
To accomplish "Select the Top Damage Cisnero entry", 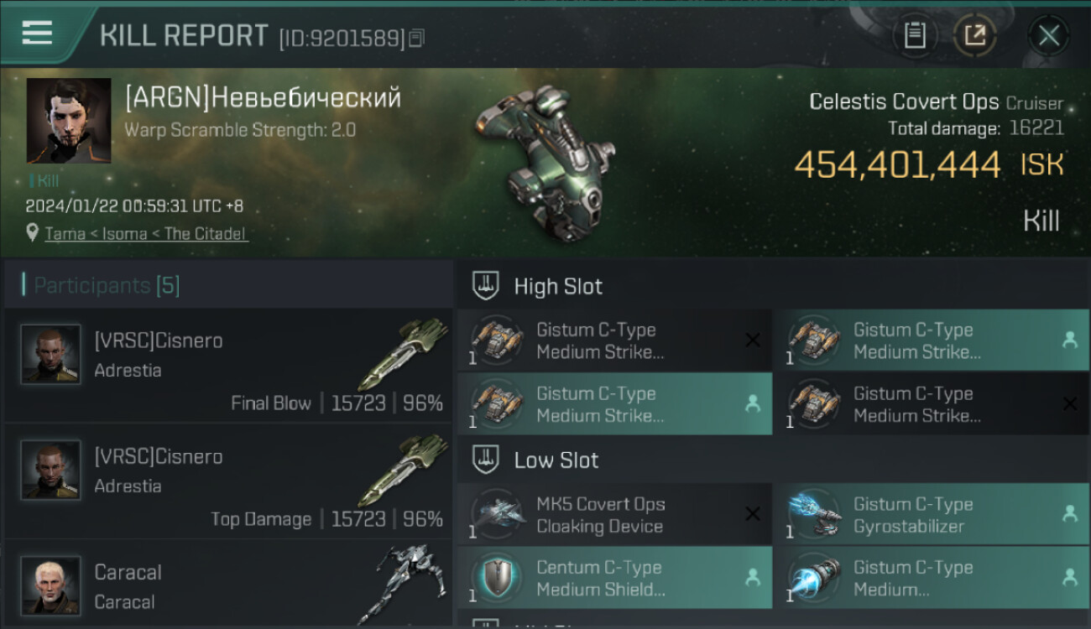I will click(x=228, y=481).
